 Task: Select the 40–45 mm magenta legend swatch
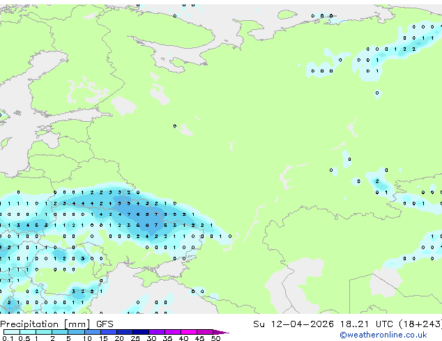189,332
